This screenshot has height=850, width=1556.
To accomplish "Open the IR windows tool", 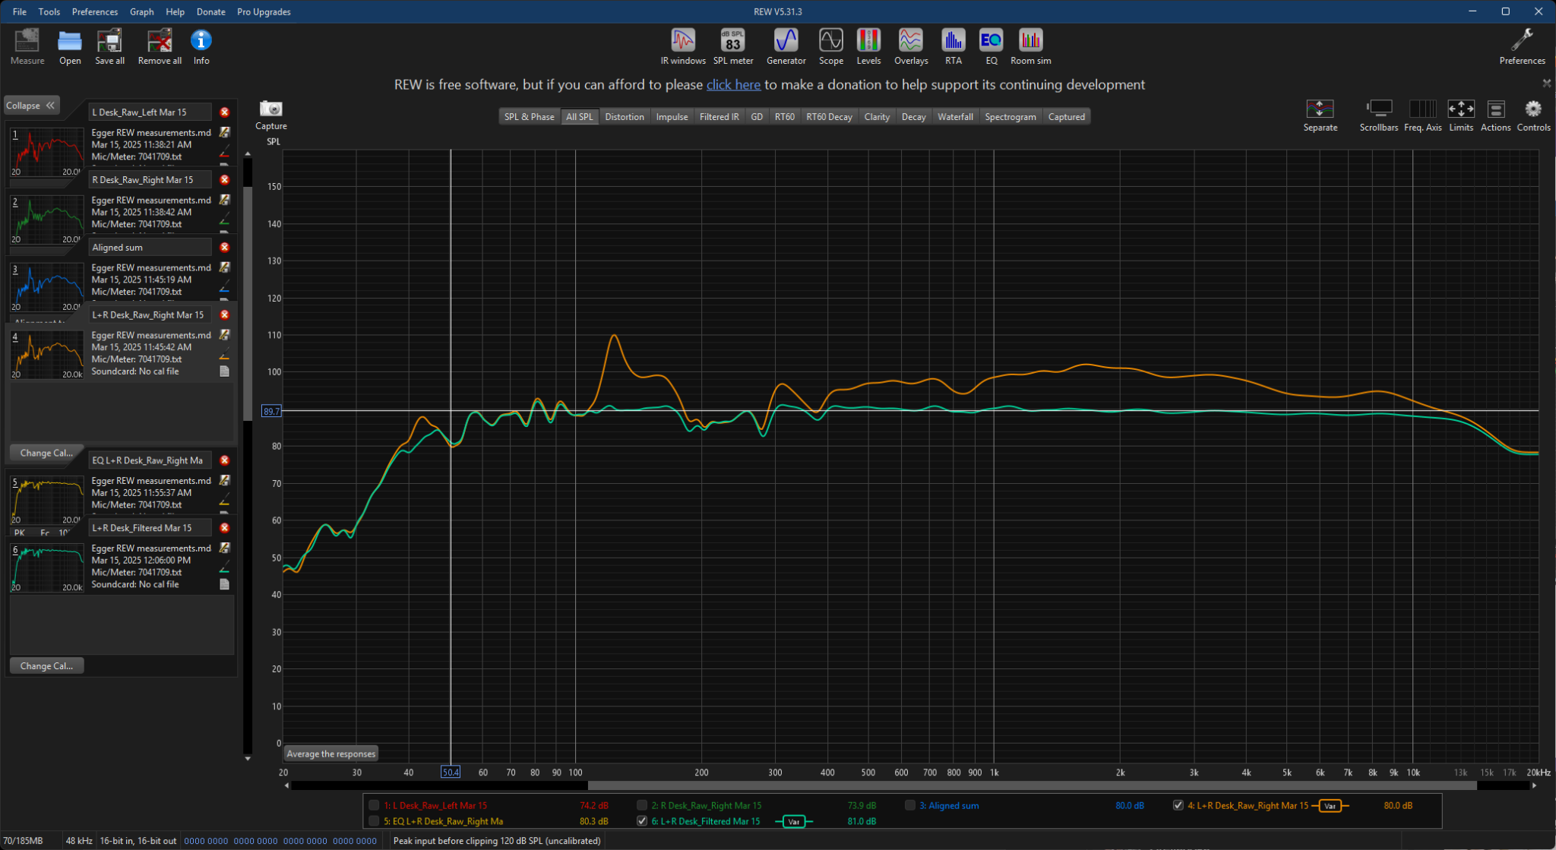I will pos(683,46).
